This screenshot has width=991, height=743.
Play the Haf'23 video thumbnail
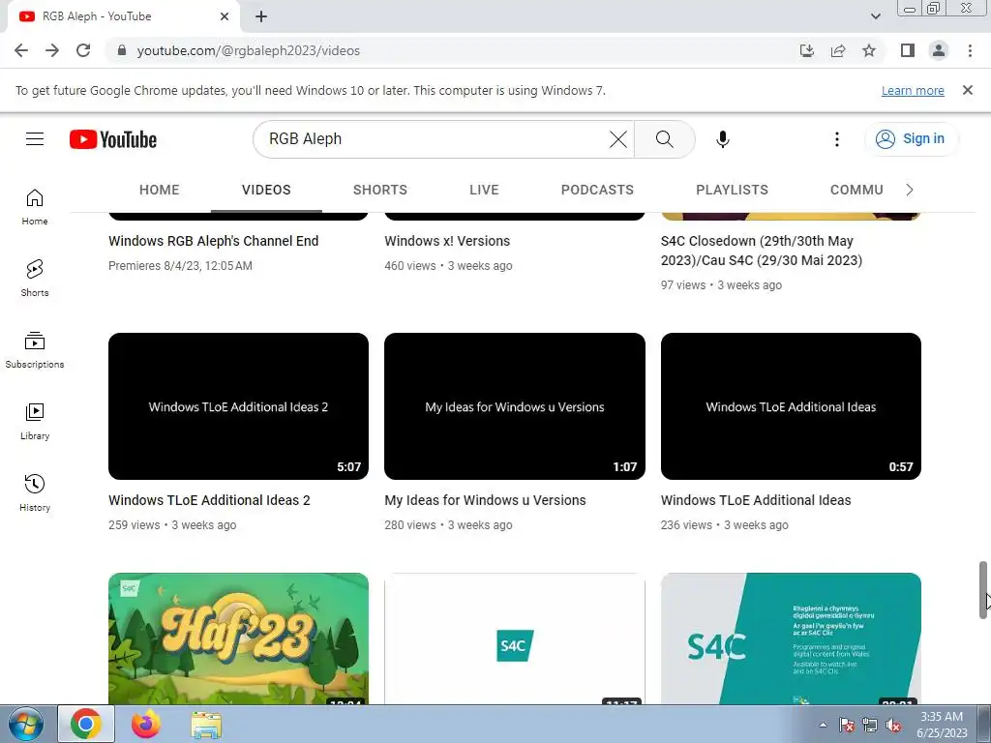tap(238, 639)
